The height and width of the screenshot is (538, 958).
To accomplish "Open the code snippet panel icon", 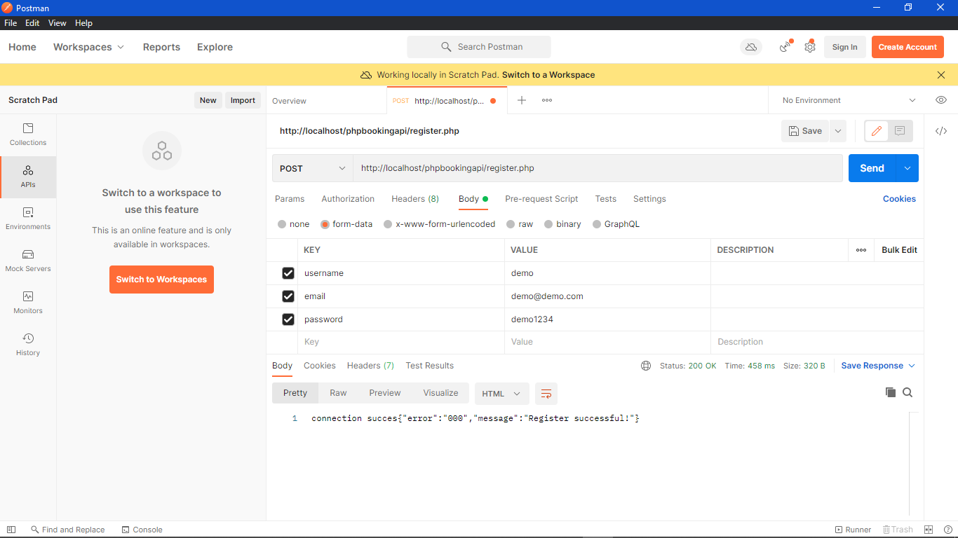I will (941, 131).
